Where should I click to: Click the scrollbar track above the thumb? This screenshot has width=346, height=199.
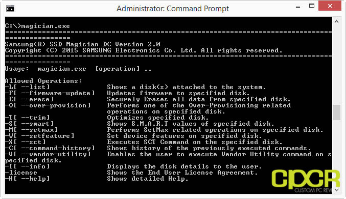tap(336, 66)
